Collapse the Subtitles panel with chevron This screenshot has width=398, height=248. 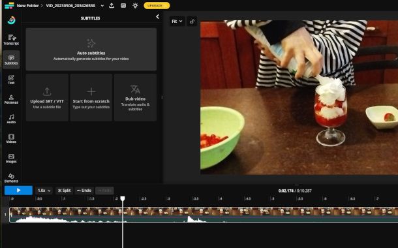(x=158, y=16)
